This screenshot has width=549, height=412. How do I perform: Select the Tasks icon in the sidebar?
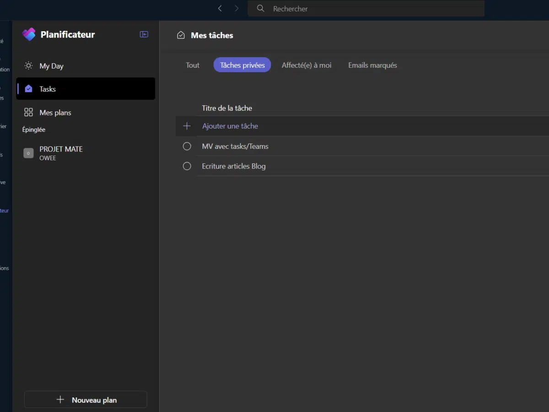(28, 89)
